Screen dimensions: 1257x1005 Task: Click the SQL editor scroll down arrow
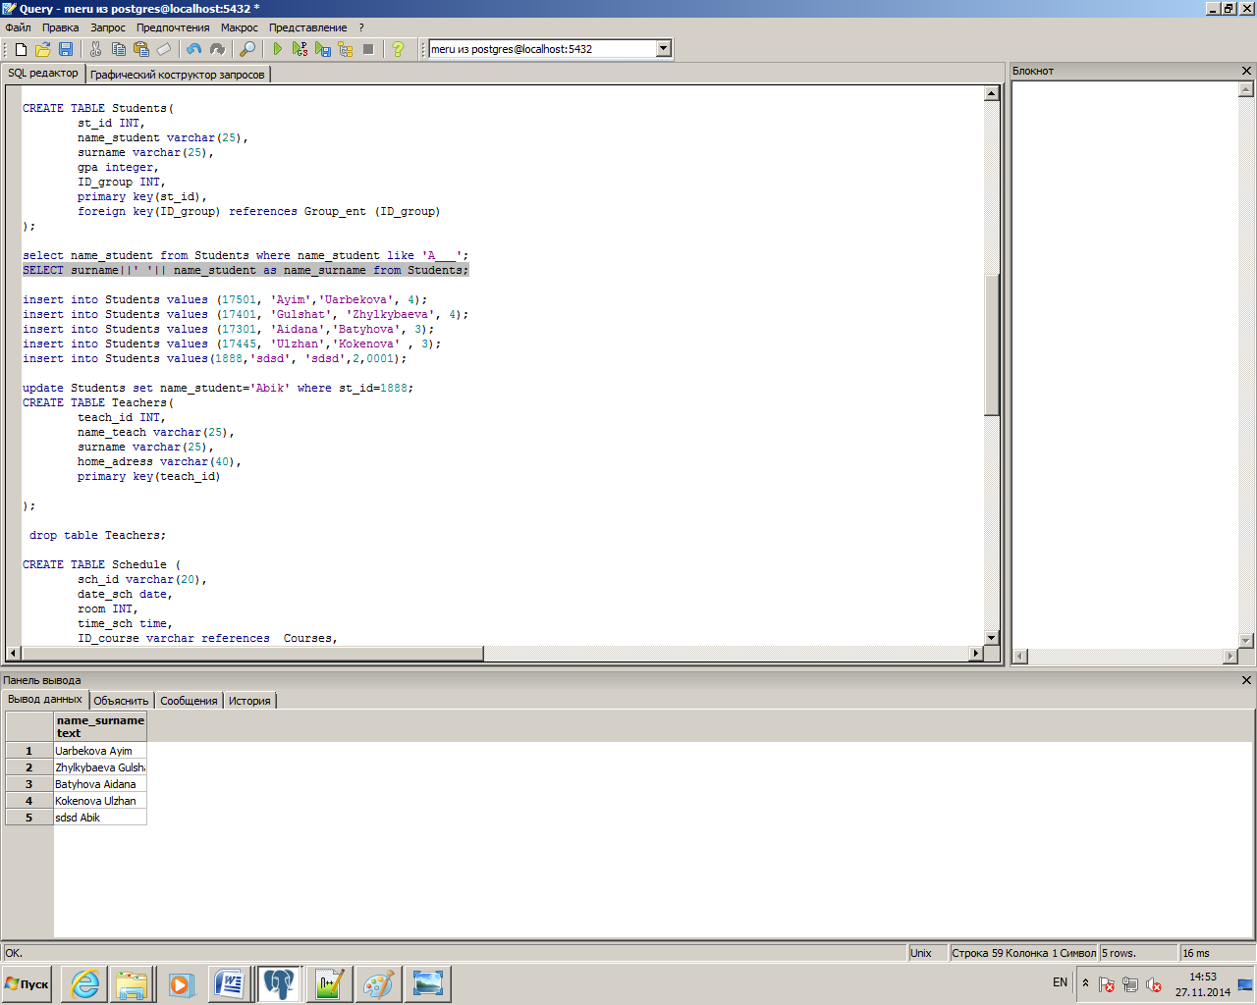point(992,638)
